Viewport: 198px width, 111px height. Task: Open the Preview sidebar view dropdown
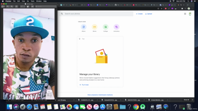point(3,6)
